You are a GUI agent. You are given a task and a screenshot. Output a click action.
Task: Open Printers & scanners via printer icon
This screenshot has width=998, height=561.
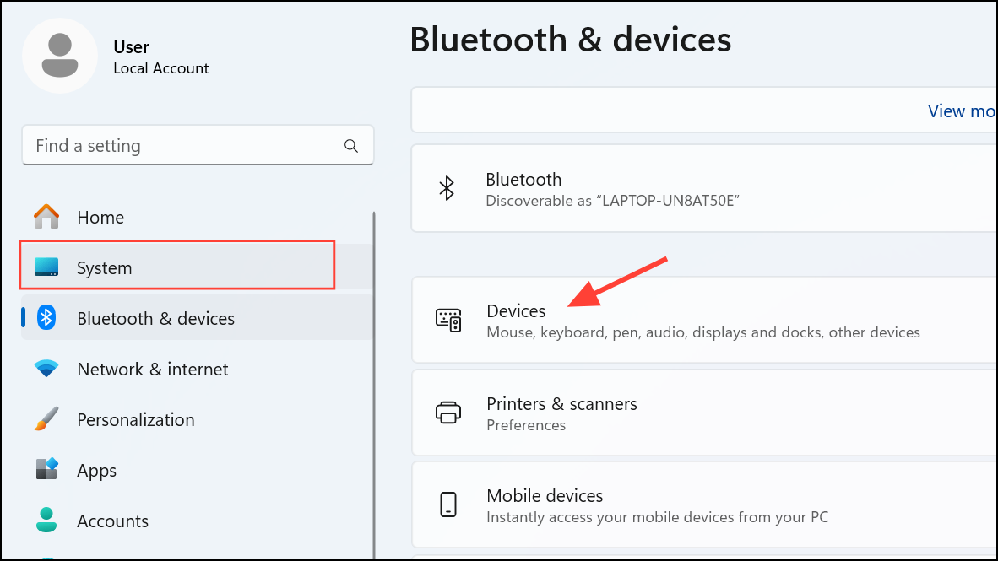[447, 413]
